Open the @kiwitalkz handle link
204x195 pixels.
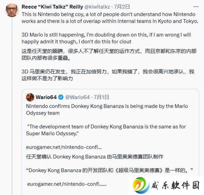pos(97,7)
